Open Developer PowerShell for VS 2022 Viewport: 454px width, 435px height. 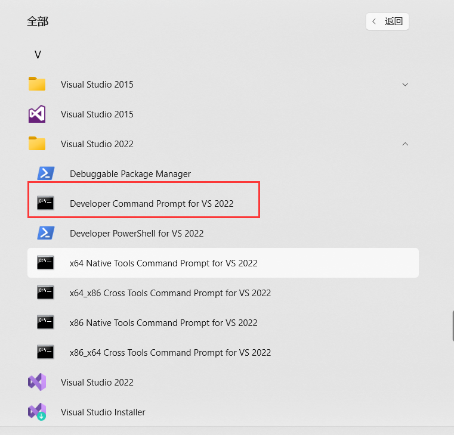137,234
